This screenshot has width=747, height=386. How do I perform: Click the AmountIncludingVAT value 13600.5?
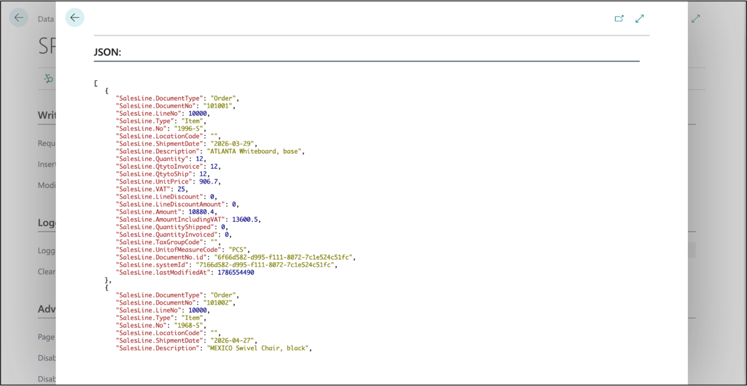(x=245, y=219)
